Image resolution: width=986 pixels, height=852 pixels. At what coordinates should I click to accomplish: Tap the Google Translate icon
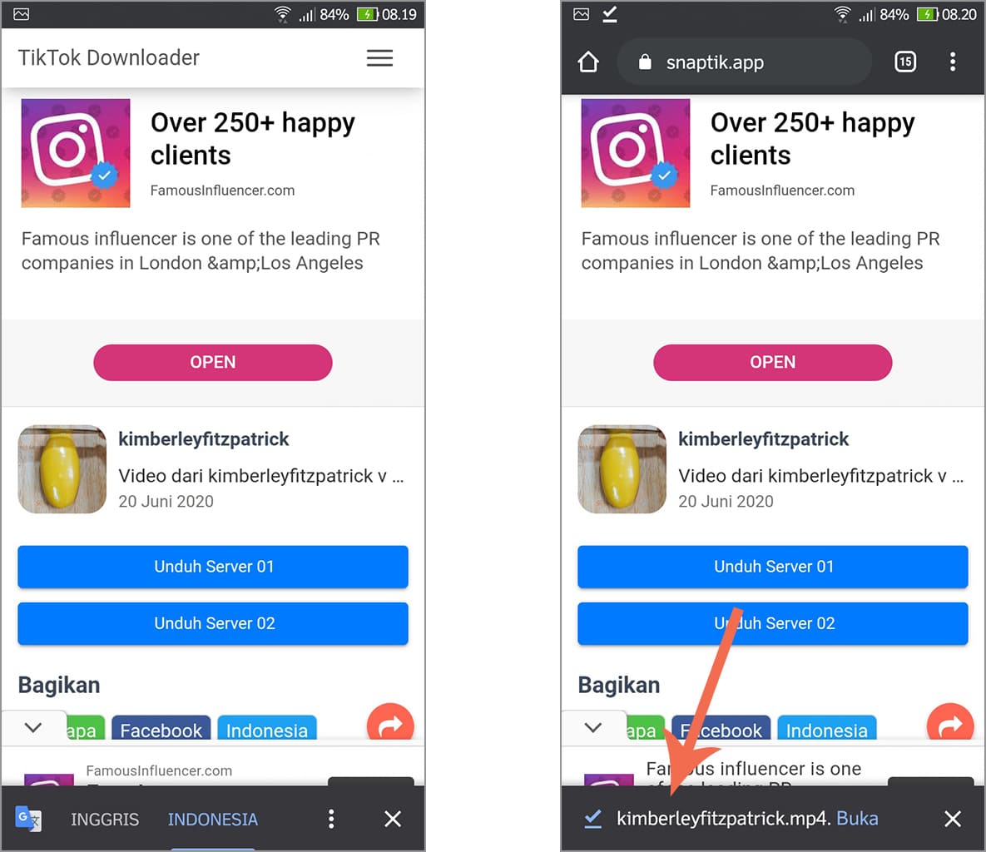click(28, 818)
